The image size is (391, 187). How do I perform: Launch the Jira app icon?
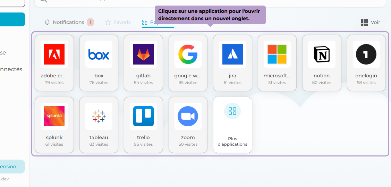(232, 54)
